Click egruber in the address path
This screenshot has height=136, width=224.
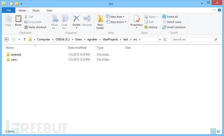pyautogui.click(x=92, y=39)
